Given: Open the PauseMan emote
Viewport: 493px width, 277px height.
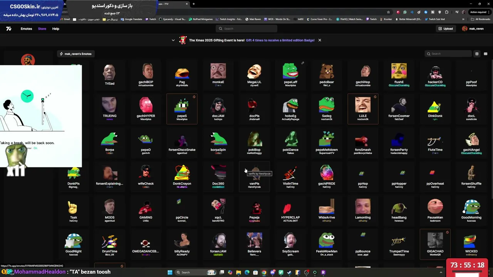Looking at the screenshot, I should 435,210.
